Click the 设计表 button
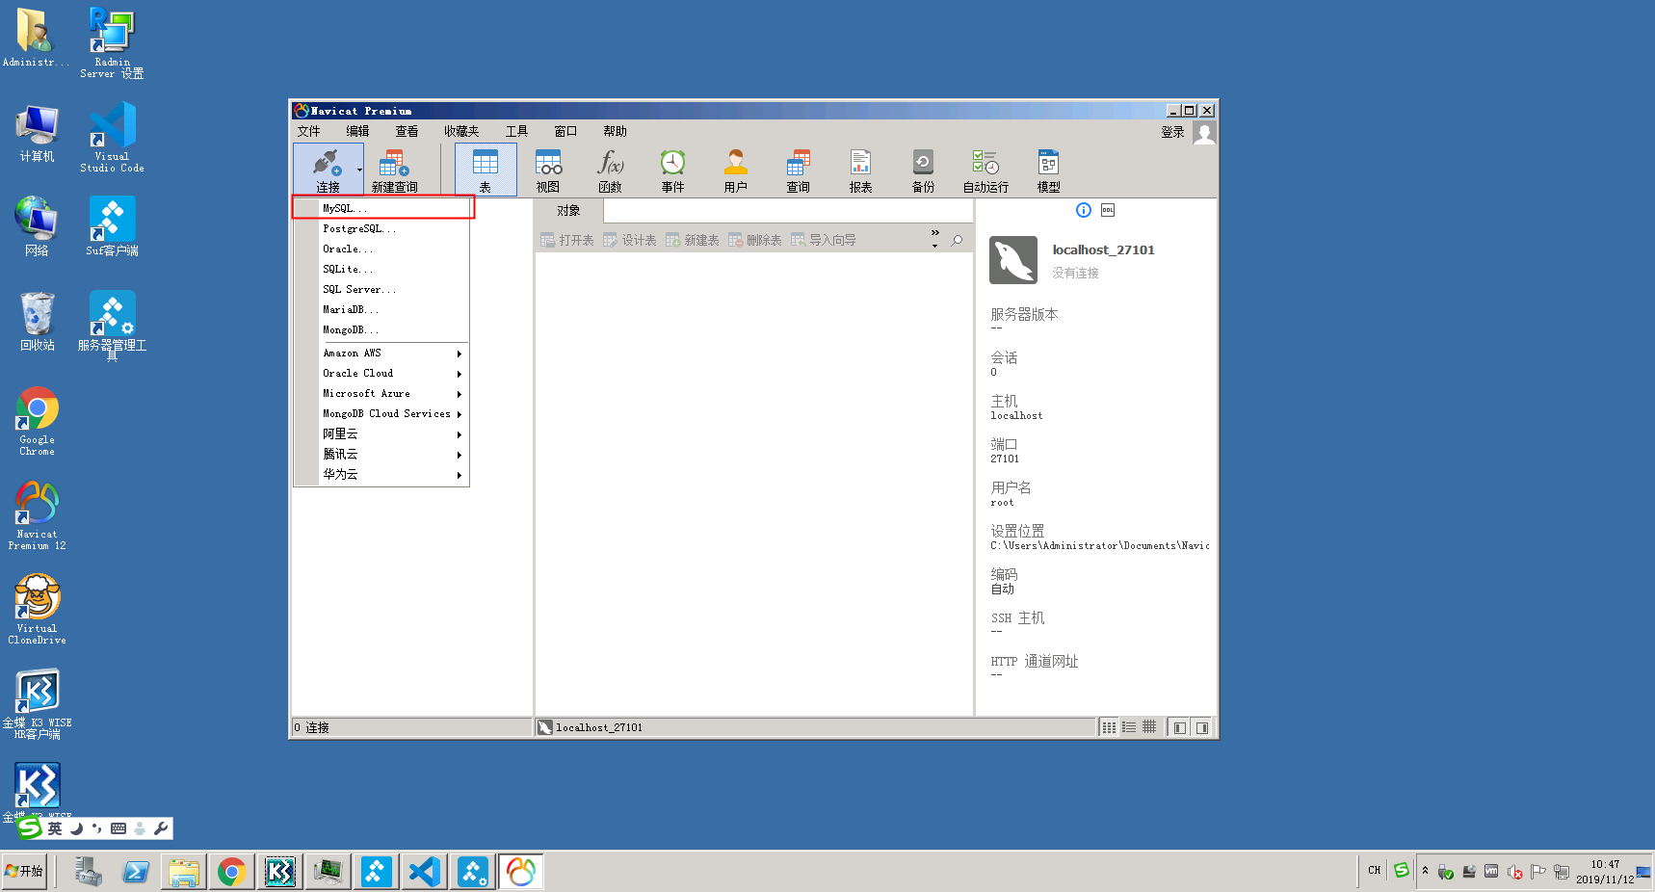The width and height of the screenshot is (1655, 892). [630, 240]
